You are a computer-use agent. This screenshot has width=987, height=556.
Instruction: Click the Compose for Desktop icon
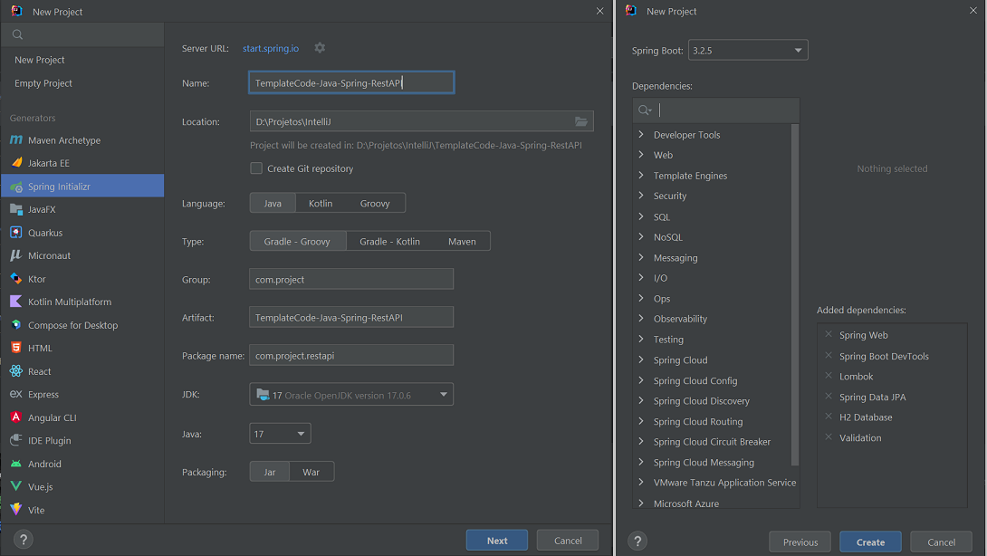tap(16, 325)
